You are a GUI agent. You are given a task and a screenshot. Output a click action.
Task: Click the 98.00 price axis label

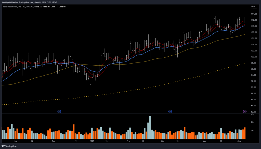tap(254, 63)
